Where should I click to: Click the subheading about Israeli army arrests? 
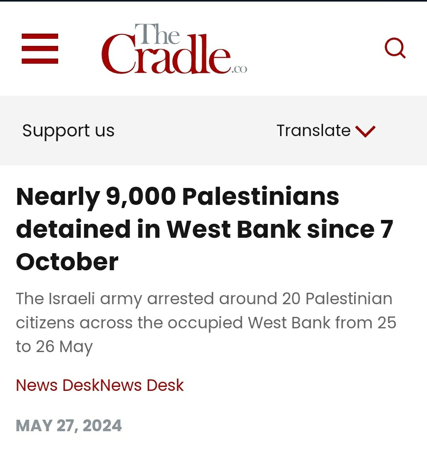point(206,323)
